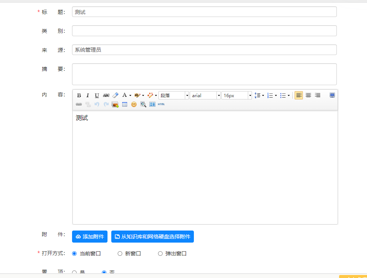
Task: Click into the 摘要 summary text field
Action: (204, 74)
